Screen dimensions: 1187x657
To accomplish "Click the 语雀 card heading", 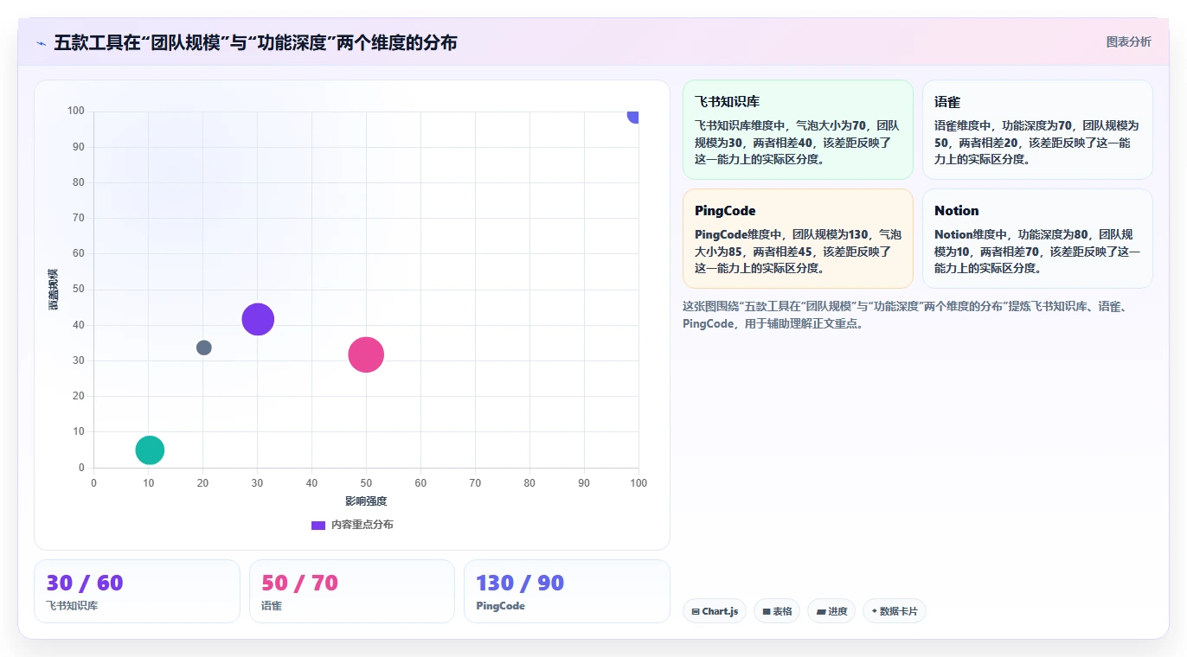I will pos(947,101).
